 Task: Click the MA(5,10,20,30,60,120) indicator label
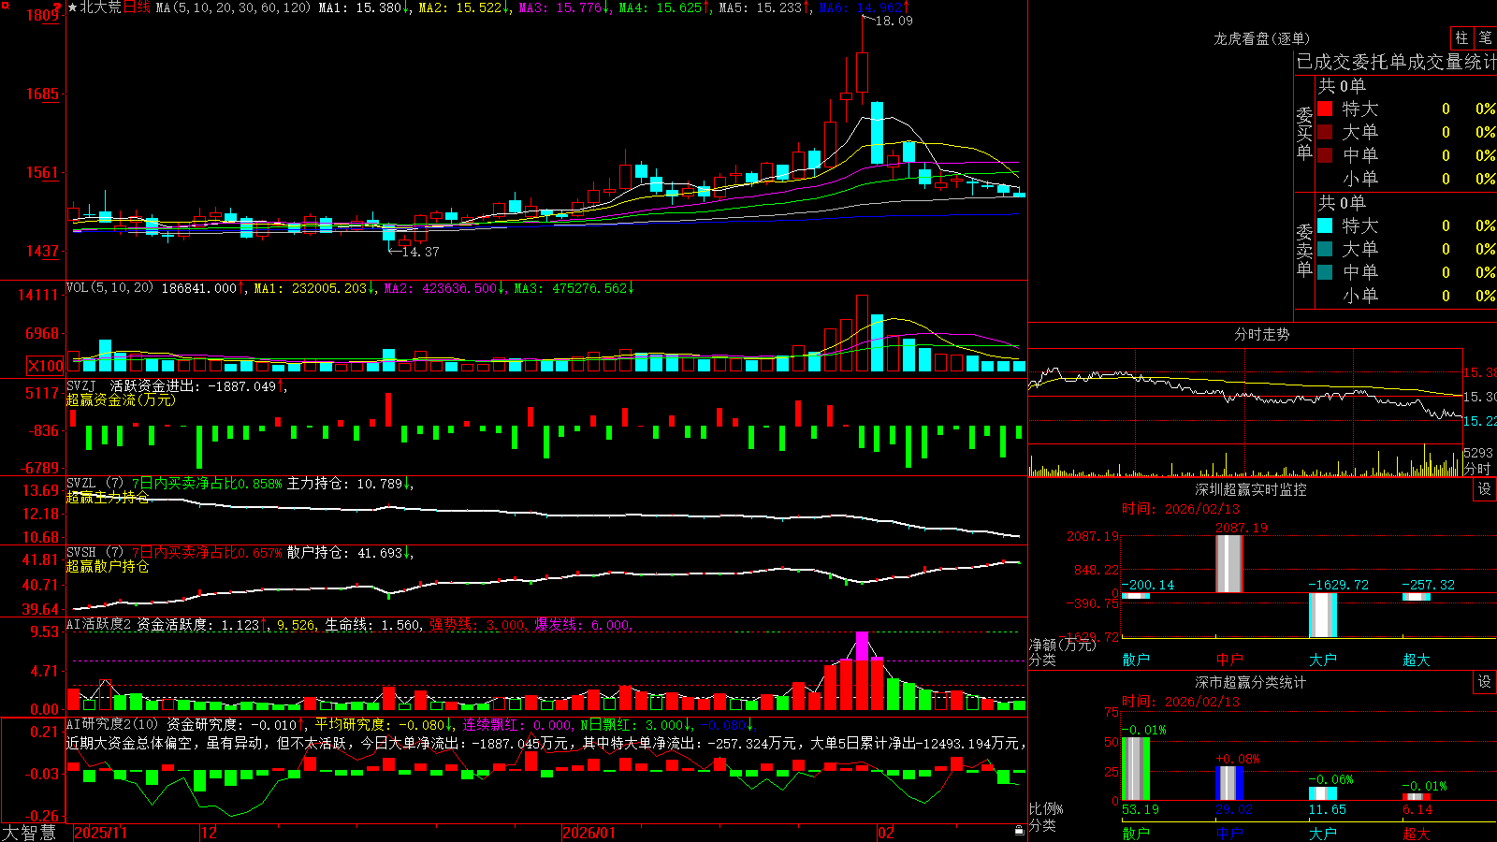[233, 7]
